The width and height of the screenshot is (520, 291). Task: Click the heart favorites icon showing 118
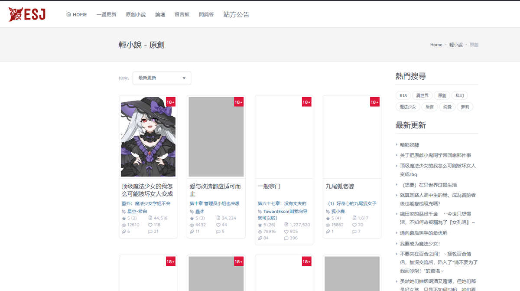(x=150, y=225)
